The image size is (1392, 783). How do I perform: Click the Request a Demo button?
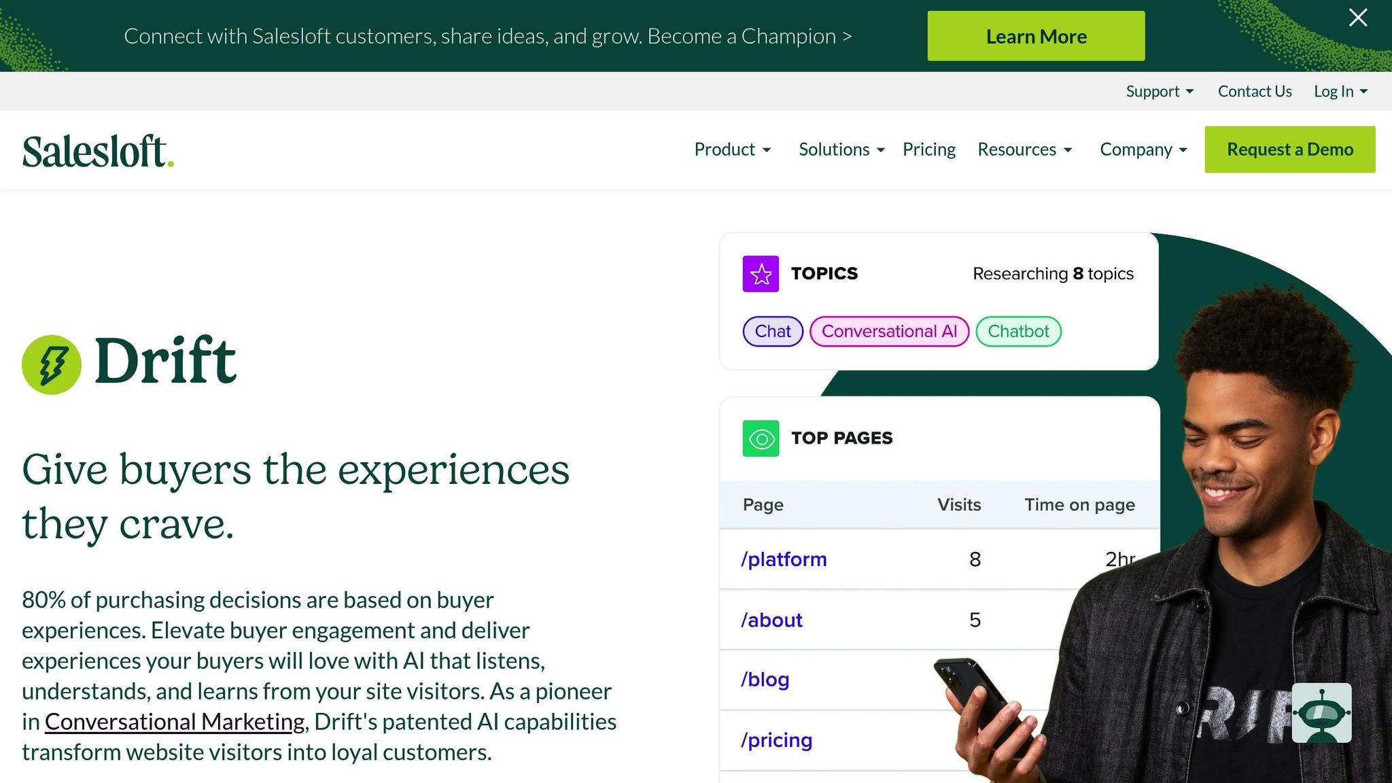pyautogui.click(x=1289, y=150)
